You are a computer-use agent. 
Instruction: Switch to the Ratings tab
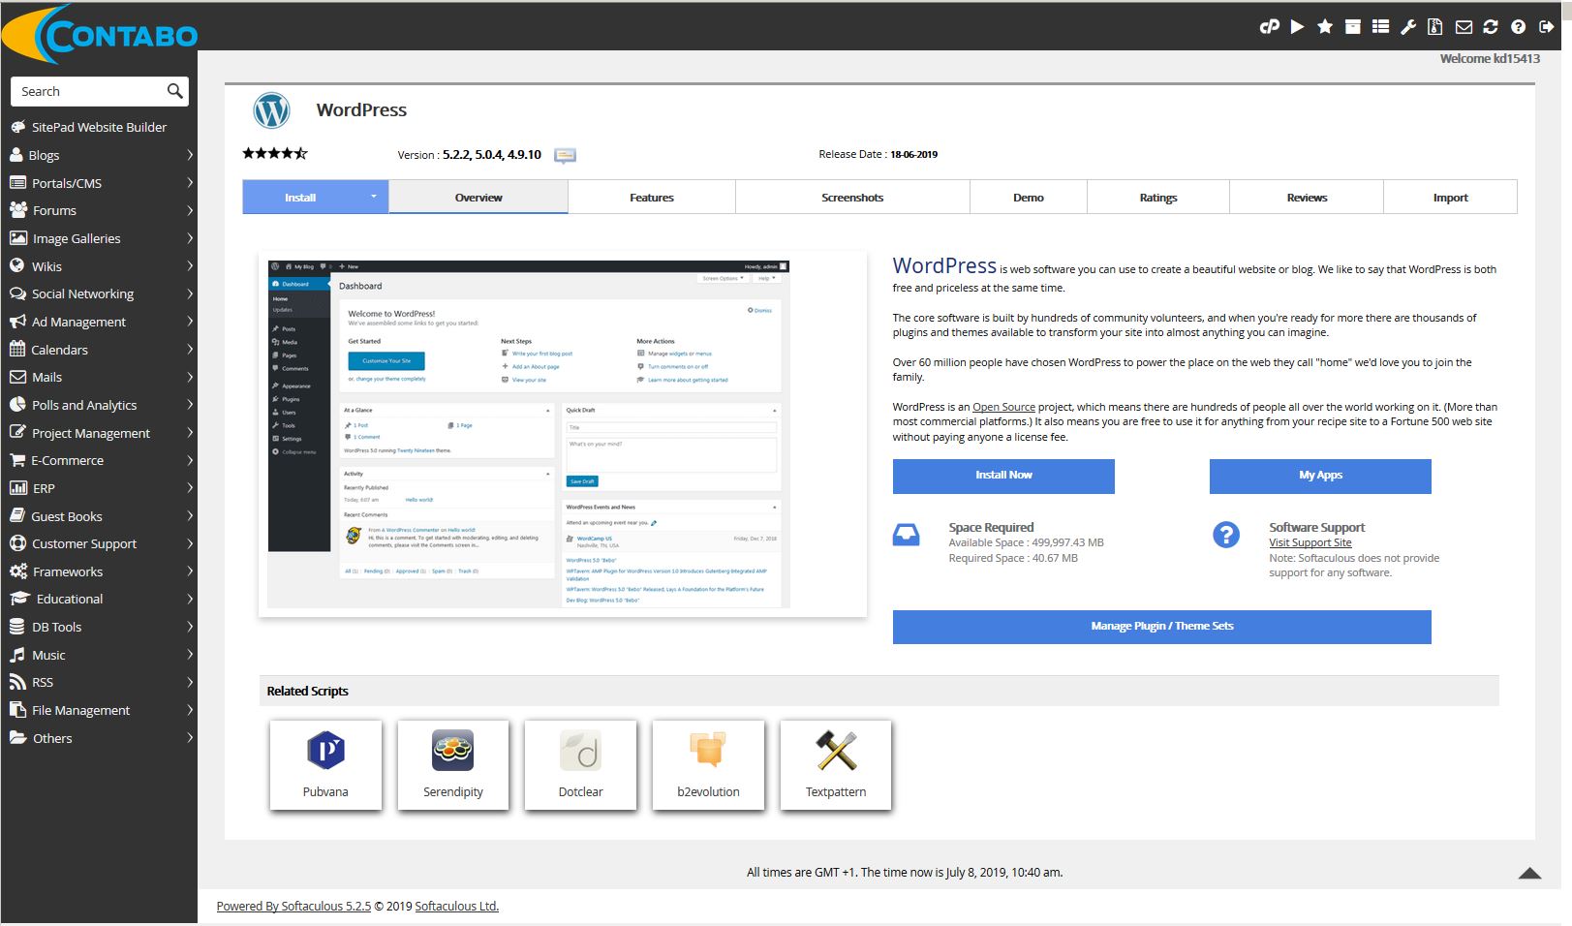pos(1158,198)
